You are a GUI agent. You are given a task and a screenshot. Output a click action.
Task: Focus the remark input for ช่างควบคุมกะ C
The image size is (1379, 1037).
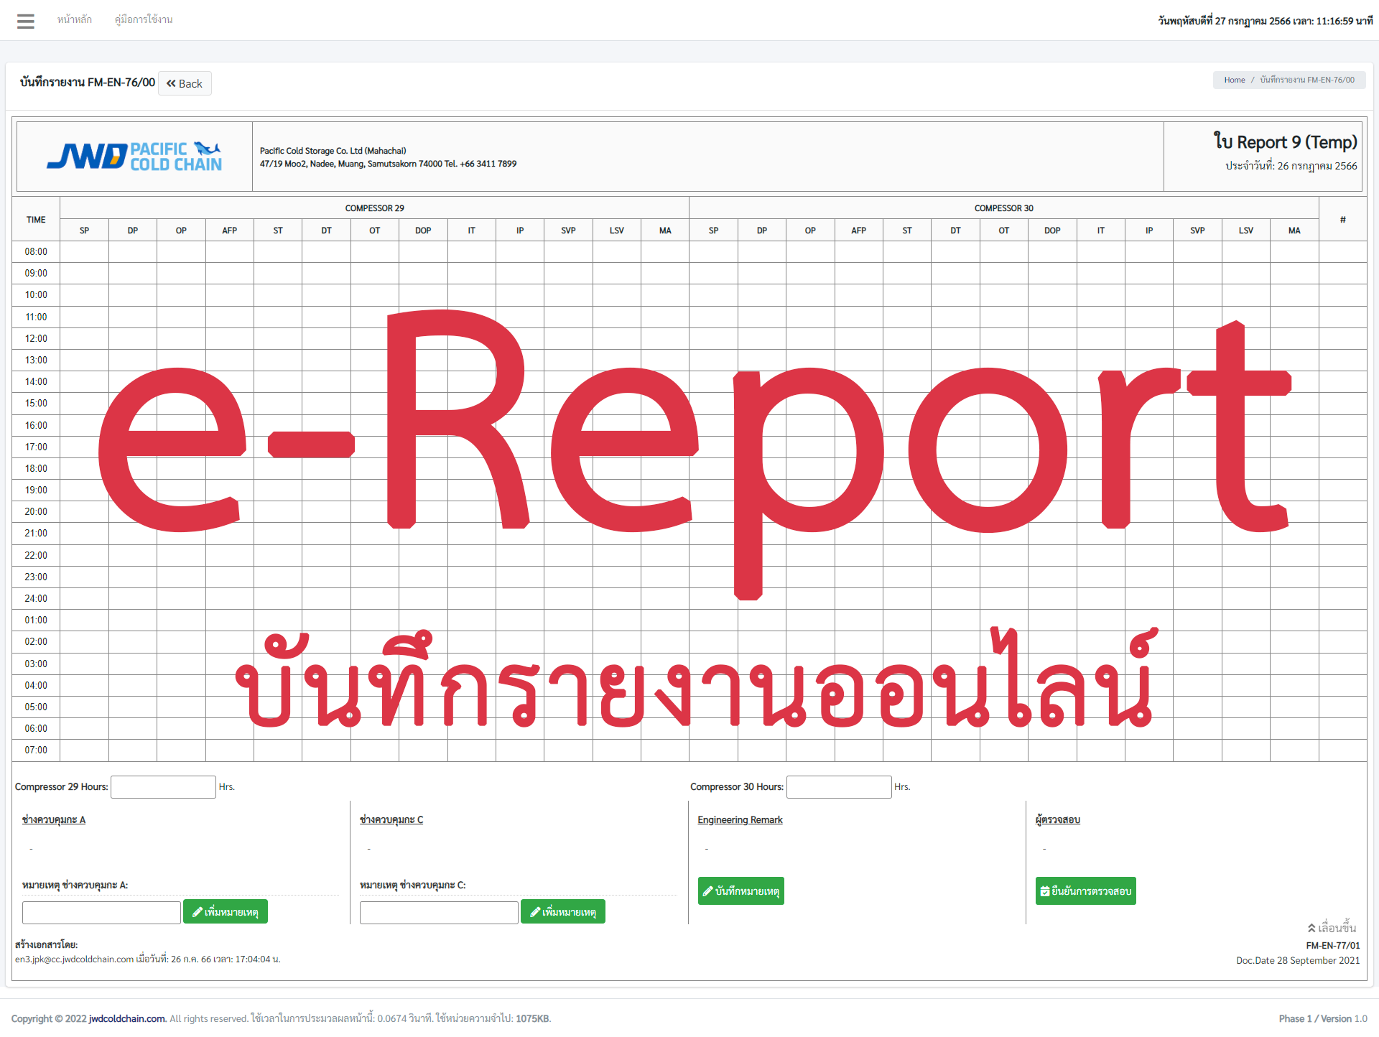pyautogui.click(x=438, y=912)
